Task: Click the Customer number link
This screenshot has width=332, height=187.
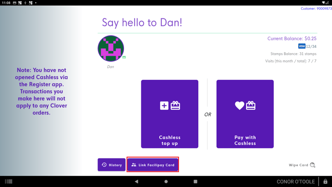Action: [x=317, y=9]
